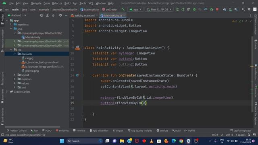
Task: Go to previous highlighted error arrow
Action: [x=246, y=21]
